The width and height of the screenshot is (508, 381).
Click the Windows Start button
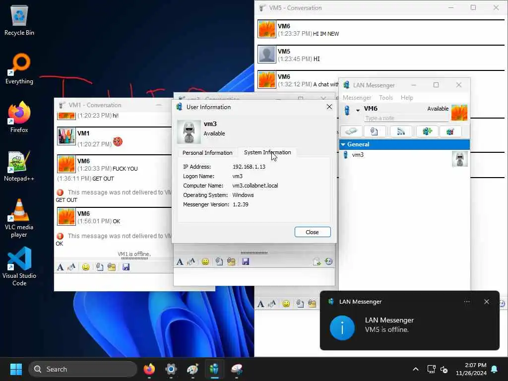[16, 369]
